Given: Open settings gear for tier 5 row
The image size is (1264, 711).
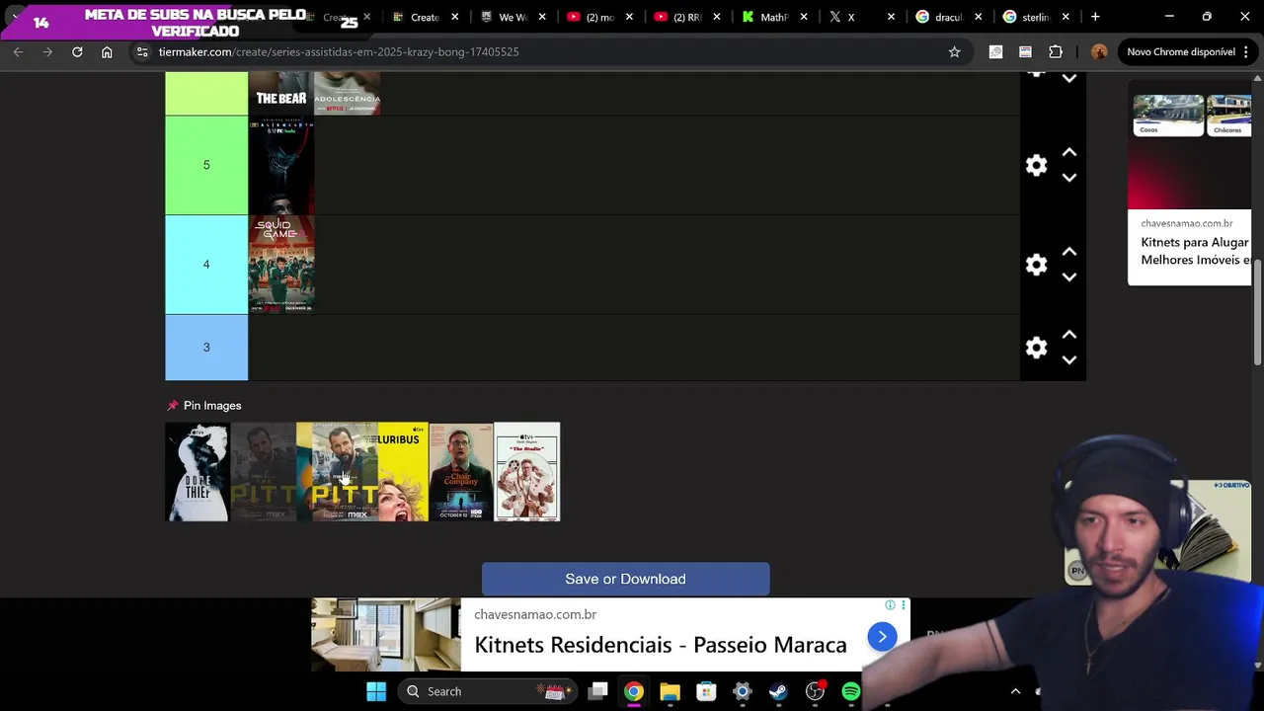Looking at the screenshot, I should [1036, 166].
